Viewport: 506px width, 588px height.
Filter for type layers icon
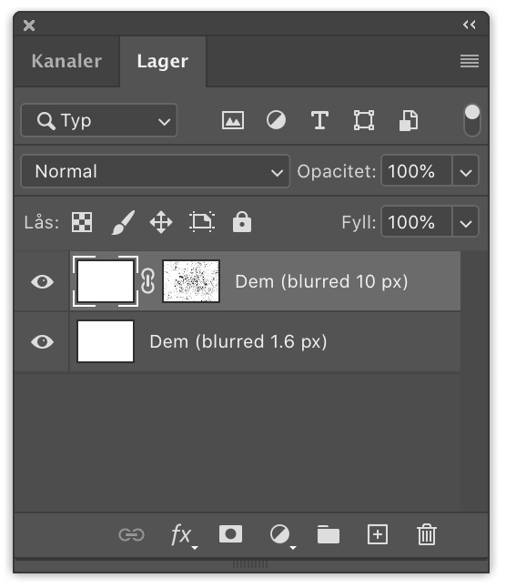click(319, 120)
